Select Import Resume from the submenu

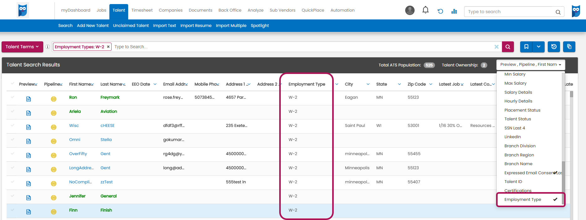pos(196,26)
